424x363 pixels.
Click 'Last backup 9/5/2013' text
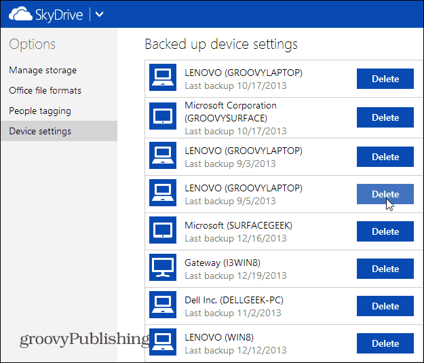230,201
